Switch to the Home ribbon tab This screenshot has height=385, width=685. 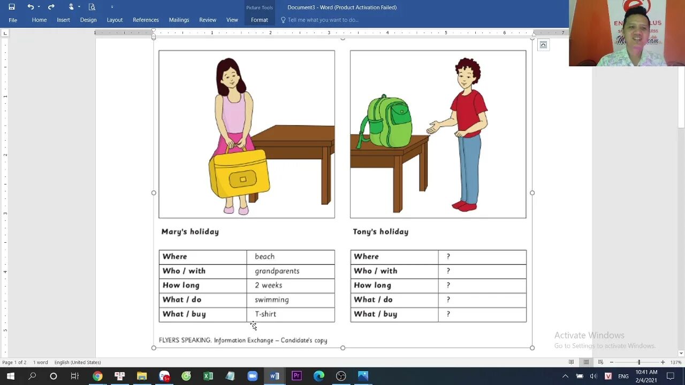(39, 20)
